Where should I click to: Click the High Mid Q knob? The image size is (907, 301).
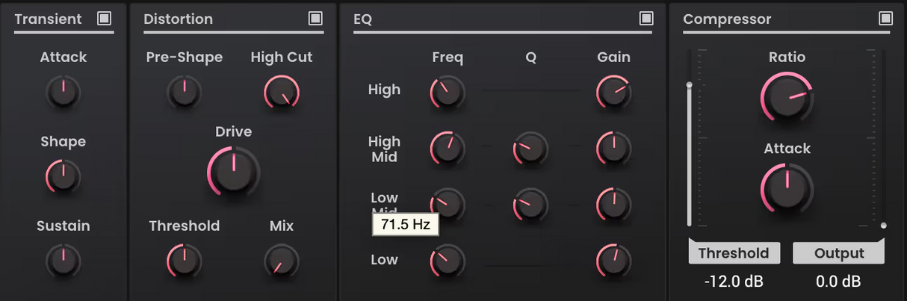[x=530, y=149]
